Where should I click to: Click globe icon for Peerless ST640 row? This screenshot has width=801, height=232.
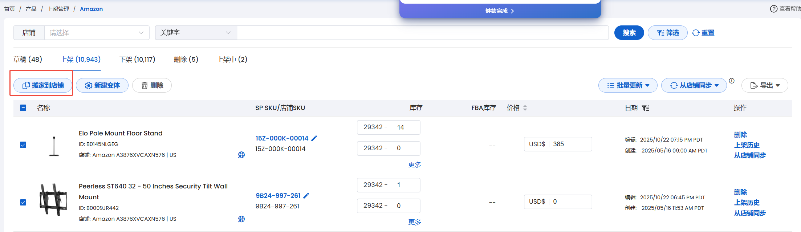tap(241, 219)
